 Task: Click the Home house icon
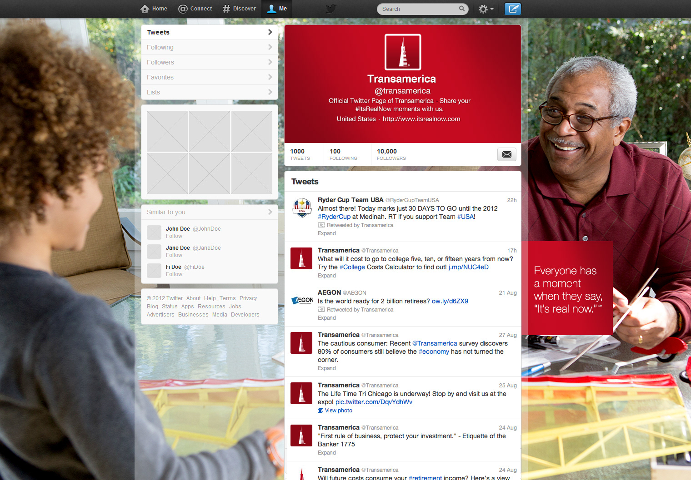[145, 9]
